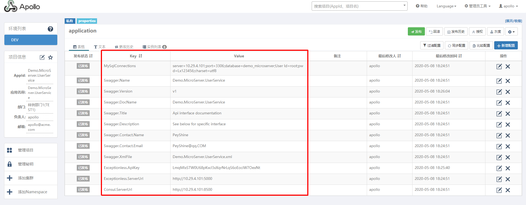Click the properties format tag

(x=87, y=21)
